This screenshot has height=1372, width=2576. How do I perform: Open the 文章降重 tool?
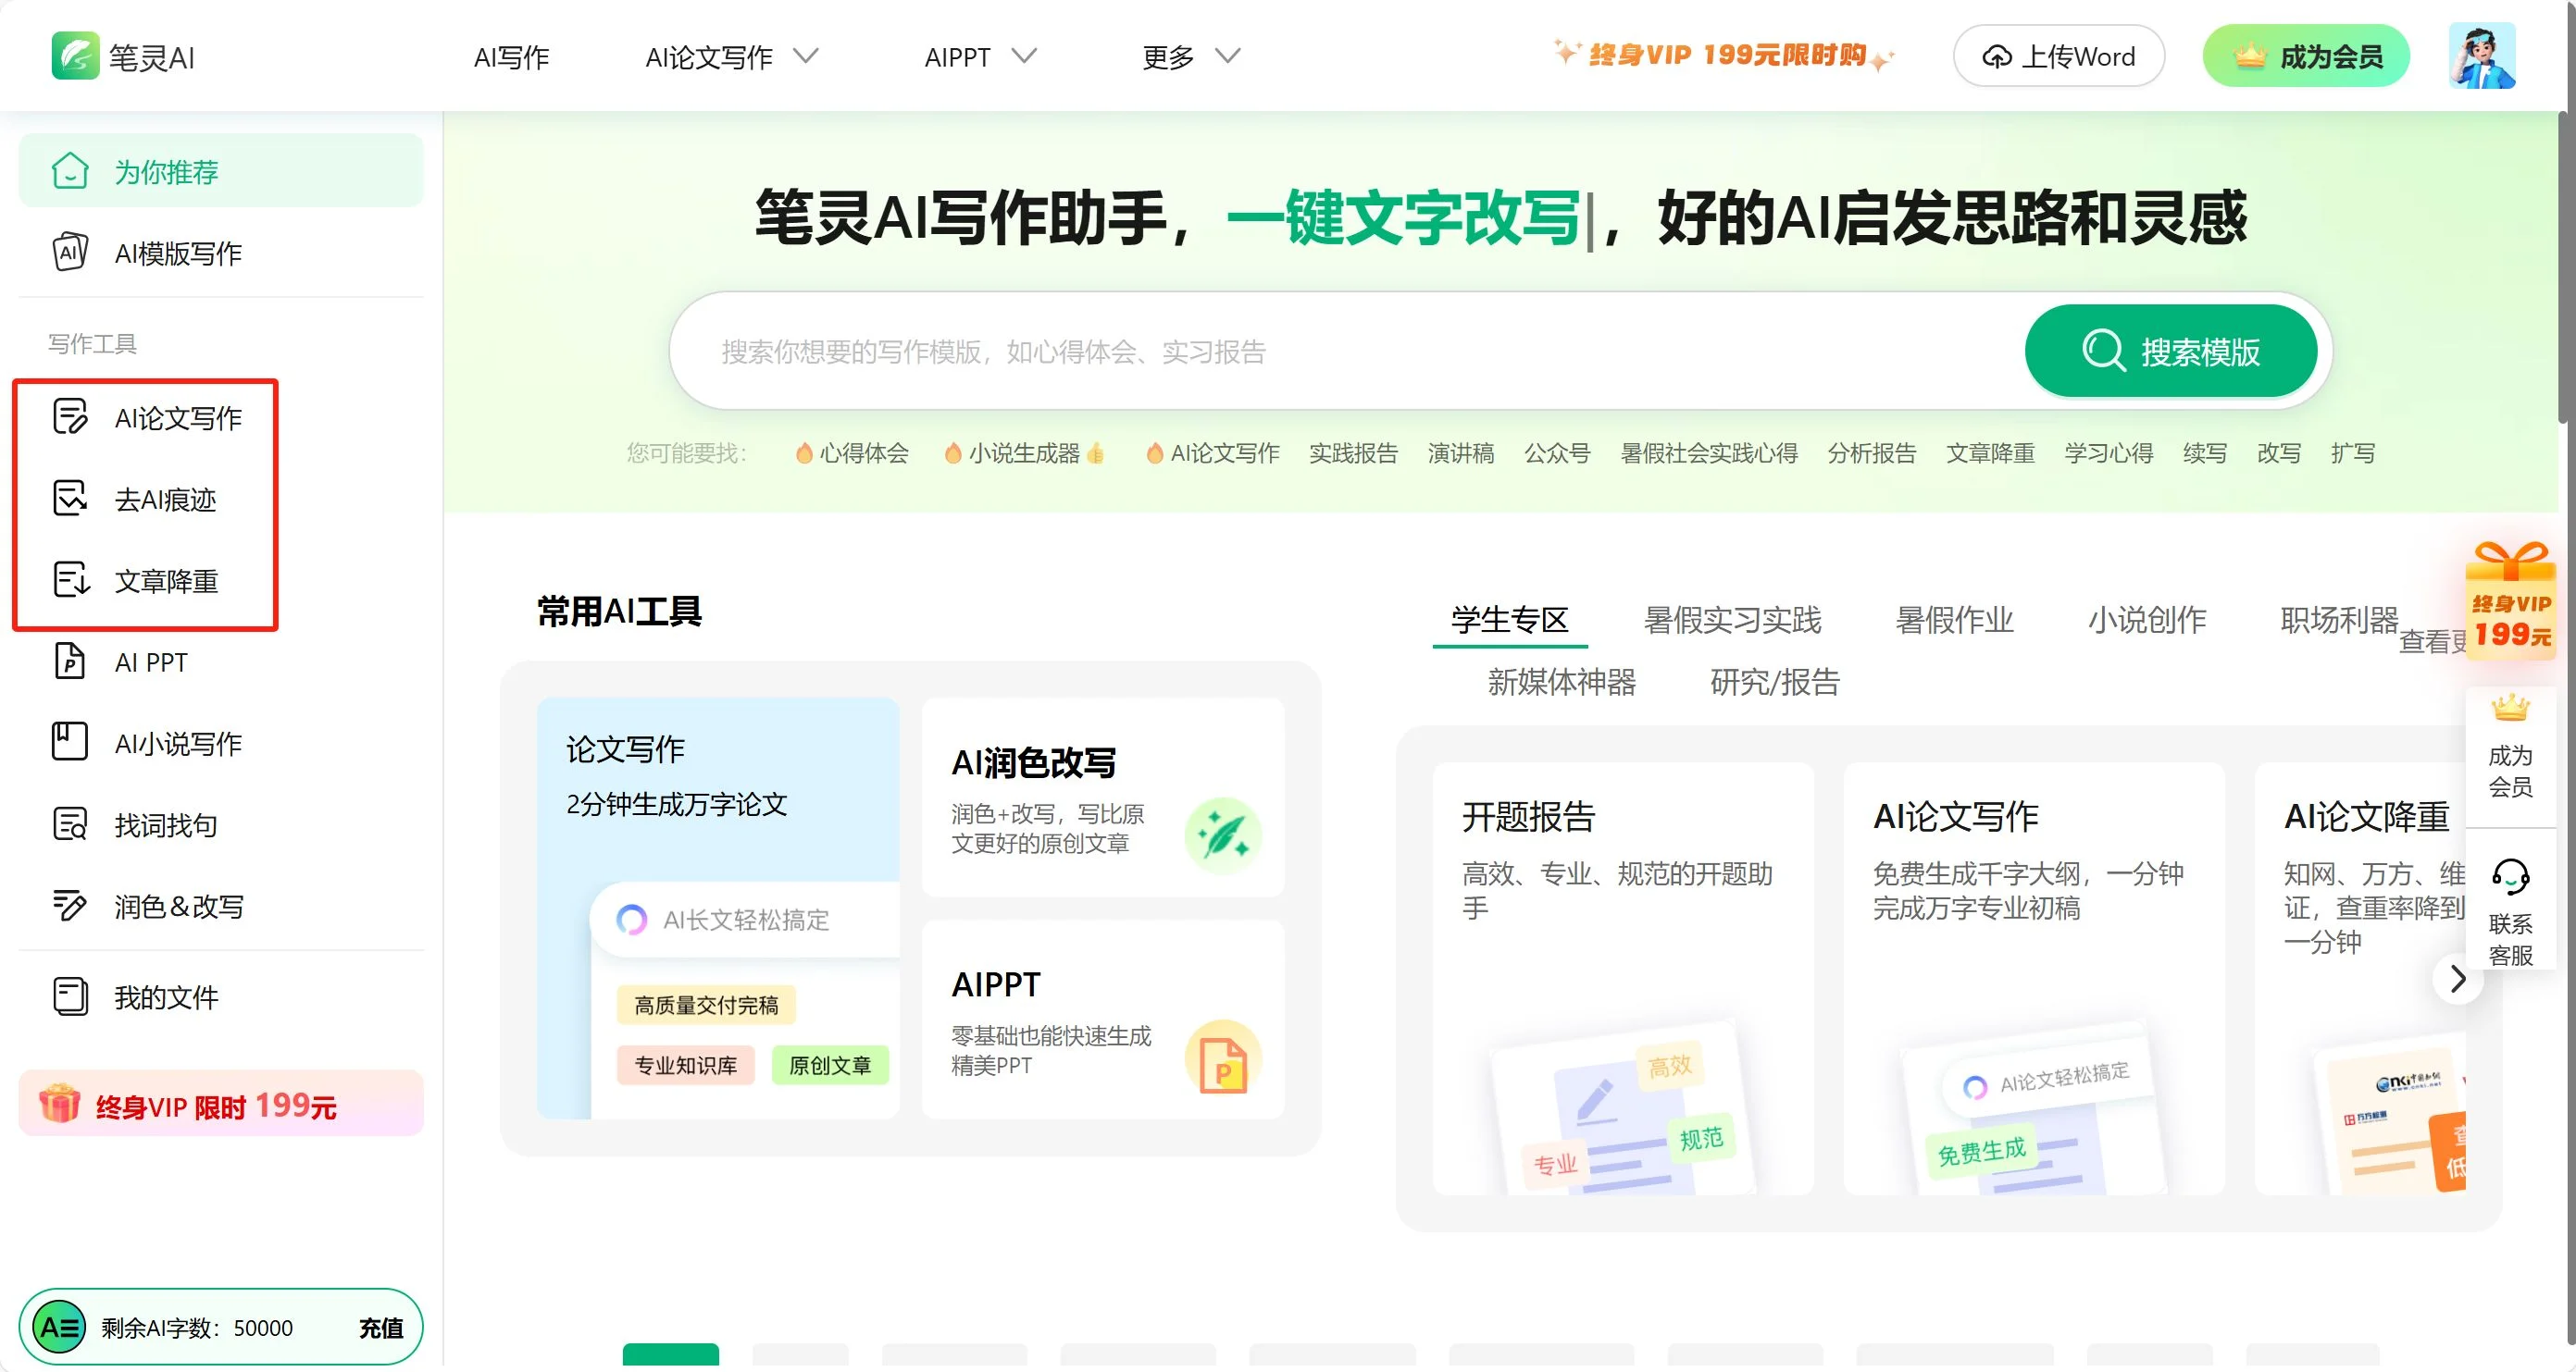point(165,581)
